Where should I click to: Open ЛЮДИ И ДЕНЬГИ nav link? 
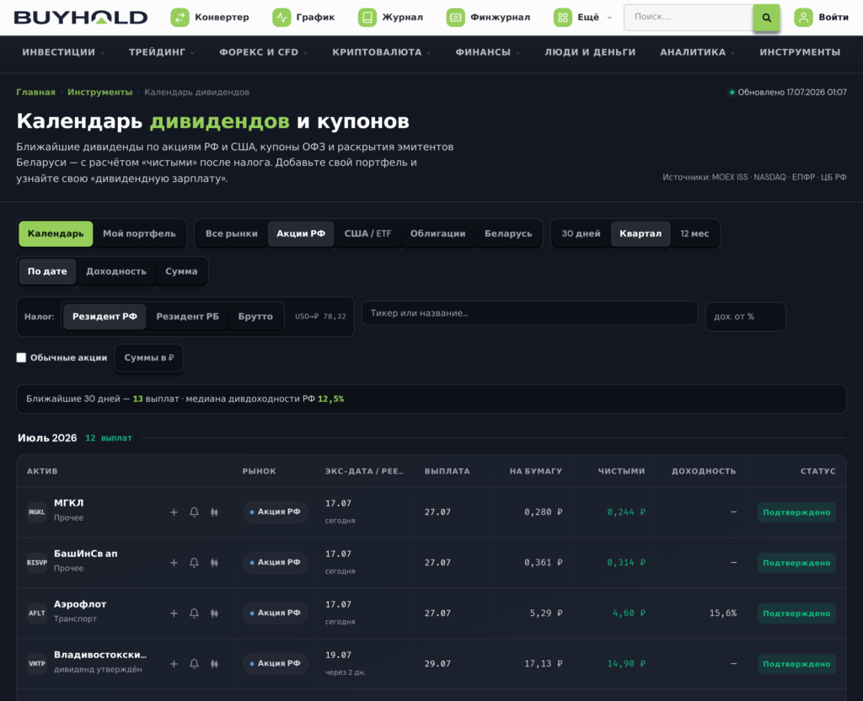click(x=590, y=52)
